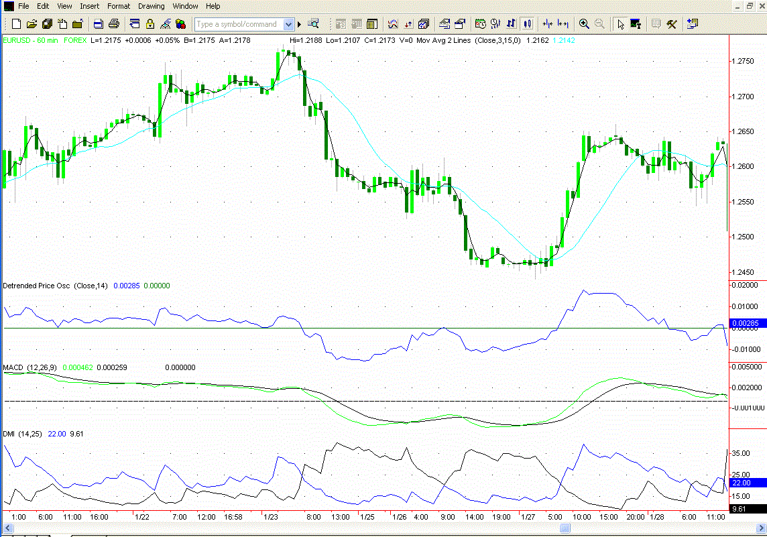Click the blue window with arrow icon

135,23
